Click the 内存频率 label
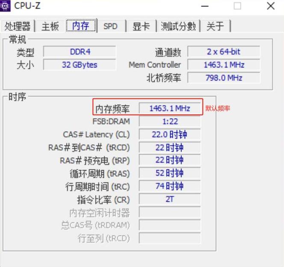Screen dimensions: 284x267 [112, 109]
